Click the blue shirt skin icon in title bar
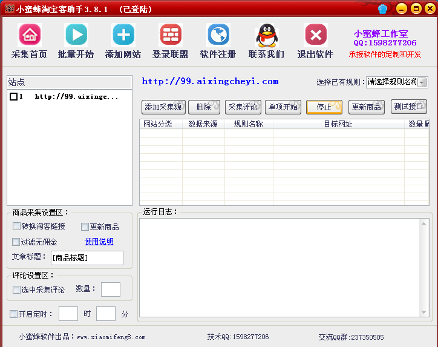This screenshot has height=347, width=438. [382, 8]
